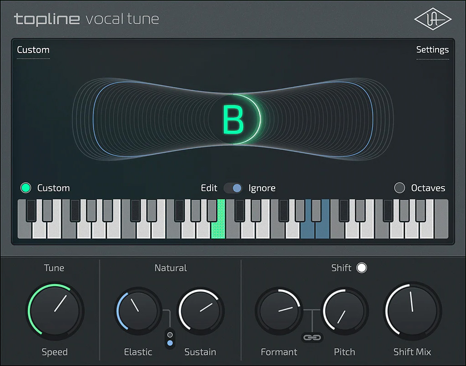Screen dimensions: 466x366
Task: Click the Shift section label
Action: pos(341,268)
